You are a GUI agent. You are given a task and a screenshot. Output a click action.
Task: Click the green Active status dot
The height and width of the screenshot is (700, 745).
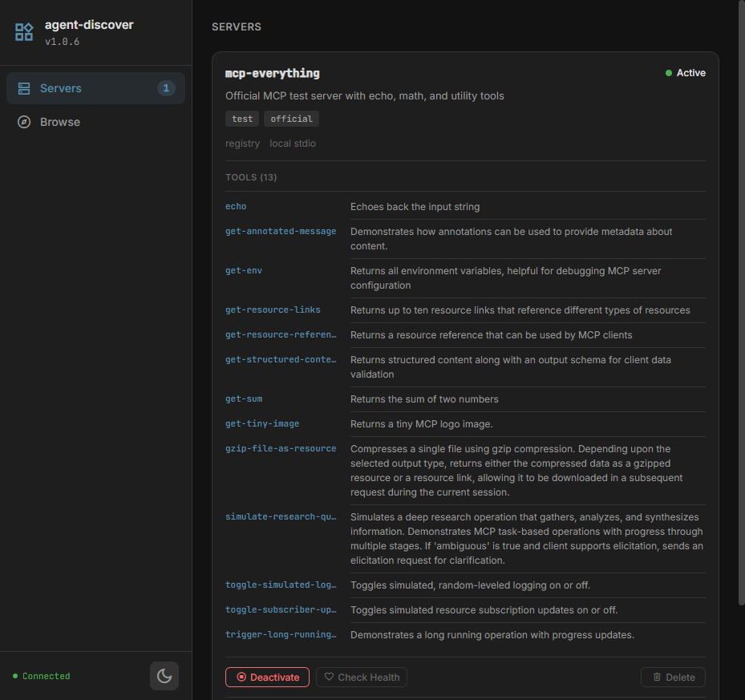click(669, 72)
